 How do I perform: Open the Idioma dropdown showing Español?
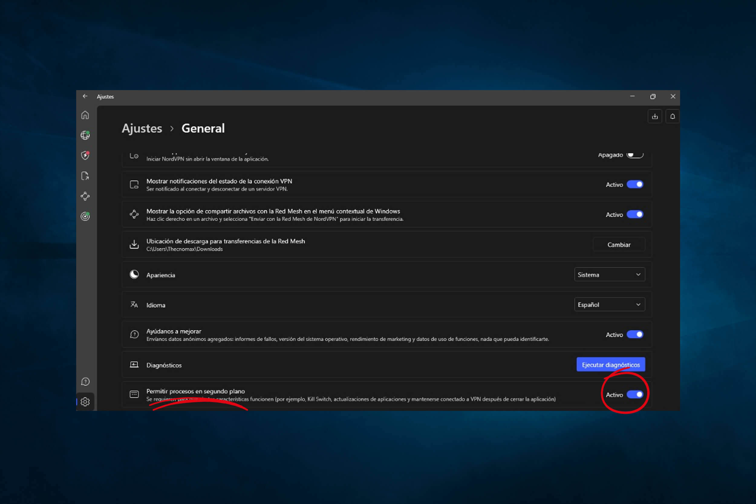point(609,304)
